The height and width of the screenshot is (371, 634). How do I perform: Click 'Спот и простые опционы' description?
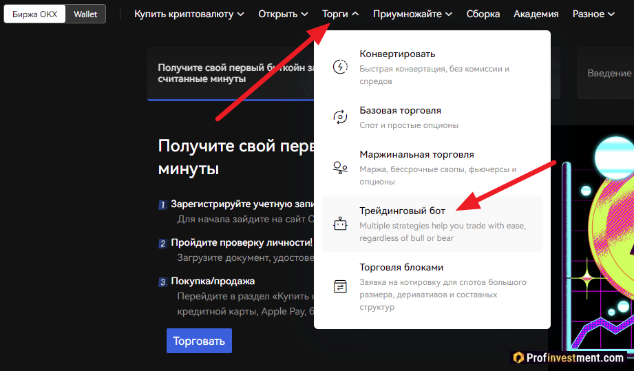tap(409, 125)
